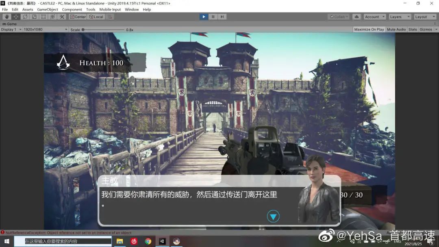This screenshot has width=439, height=247.
Task: Open the Window menu
Action: click(x=132, y=9)
